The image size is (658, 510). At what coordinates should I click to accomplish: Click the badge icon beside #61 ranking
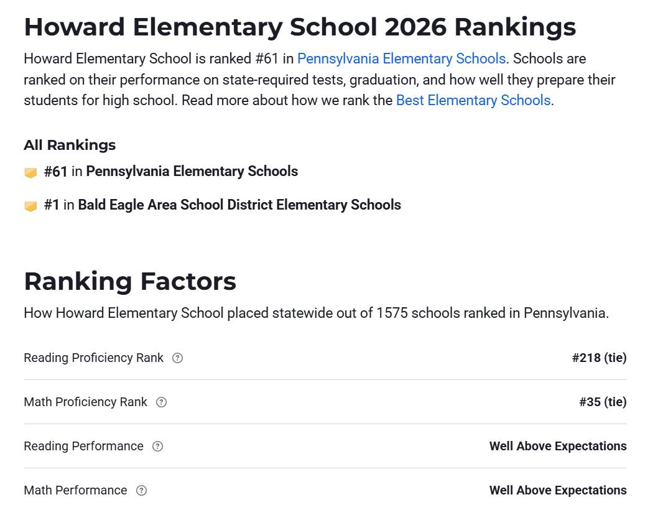(x=30, y=172)
